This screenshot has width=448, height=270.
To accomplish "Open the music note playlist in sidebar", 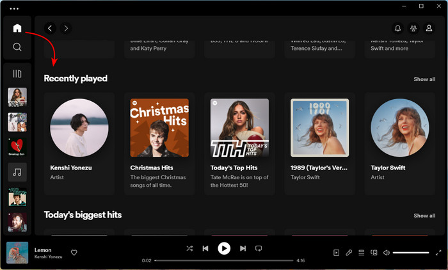I will pyautogui.click(x=17, y=172).
